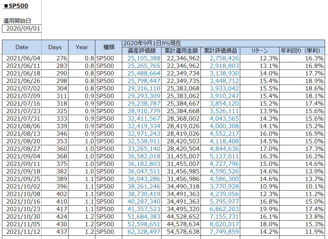328x239 pixels.
Task: Click the Year column header
Action: coord(82,47)
